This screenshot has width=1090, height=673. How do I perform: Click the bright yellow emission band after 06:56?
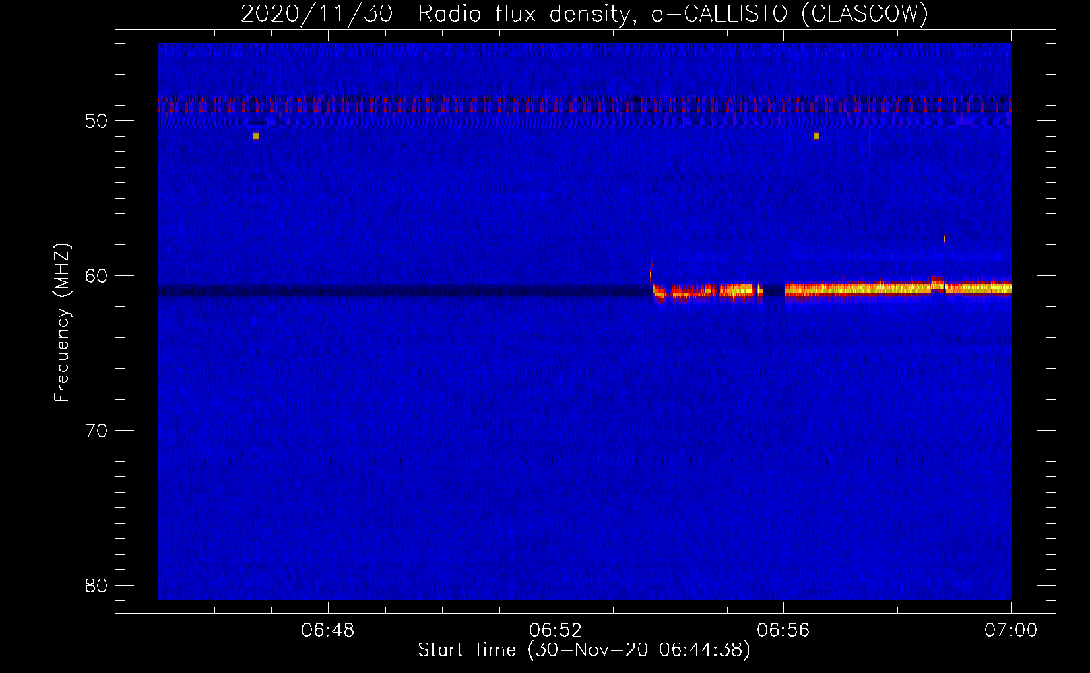click(898, 289)
